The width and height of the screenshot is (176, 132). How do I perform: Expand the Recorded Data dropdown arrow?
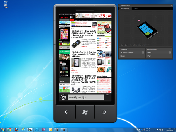click(170, 53)
